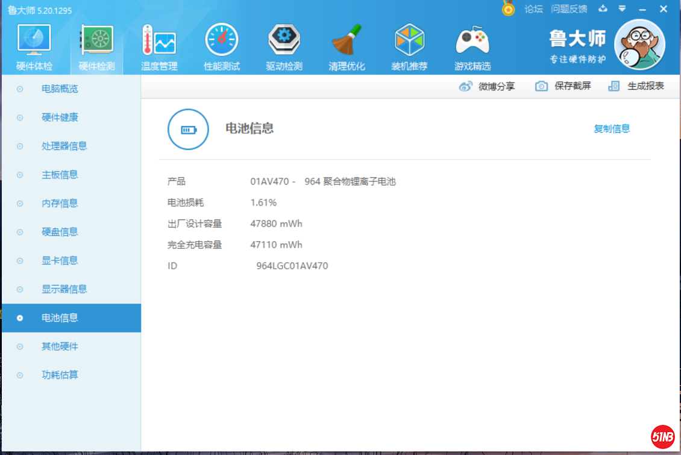The image size is (681, 455).
Task: Click the download tray icon in title bar
Action: 603,8
